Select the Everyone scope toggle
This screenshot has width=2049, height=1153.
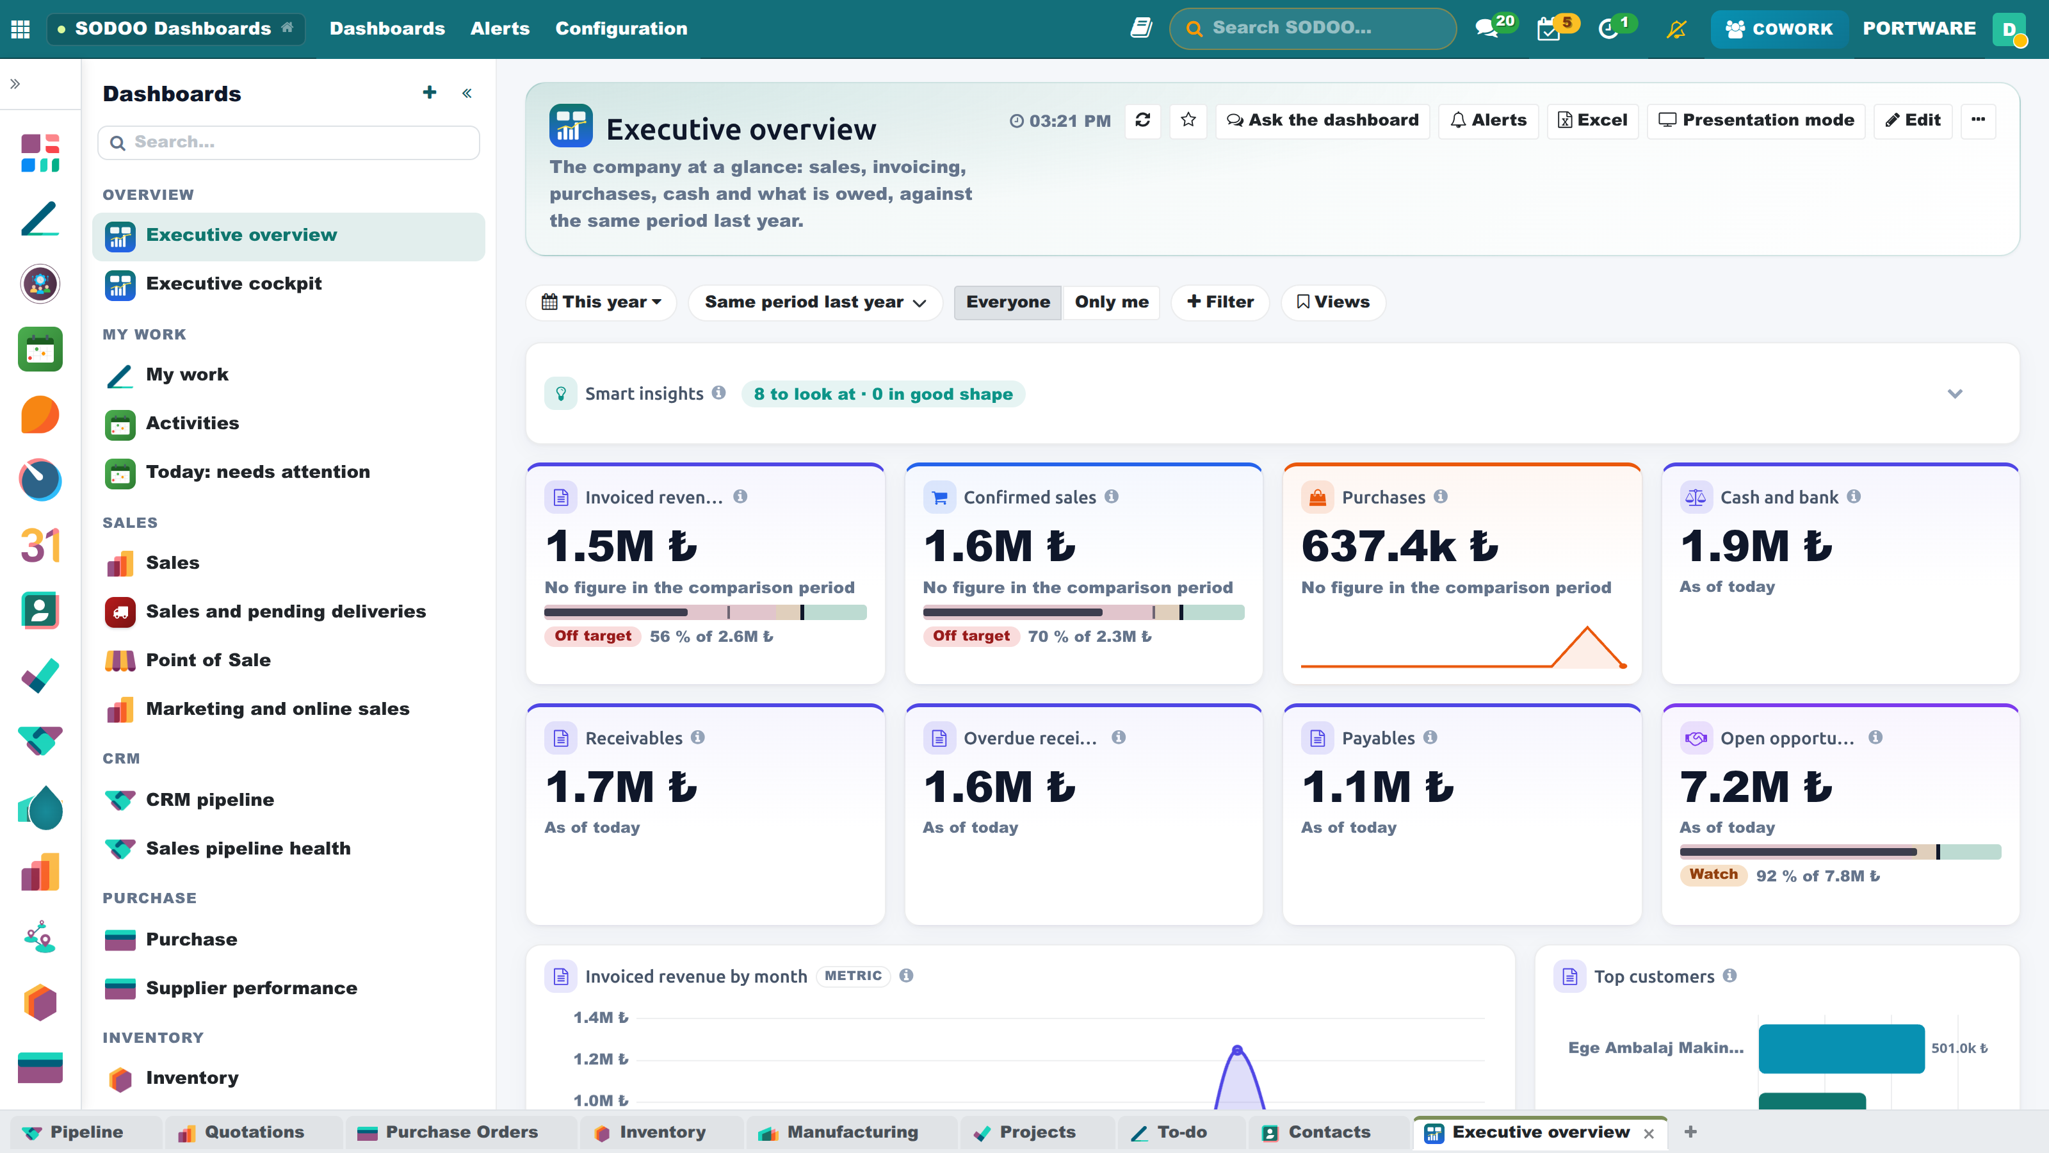[x=1007, y=302]
